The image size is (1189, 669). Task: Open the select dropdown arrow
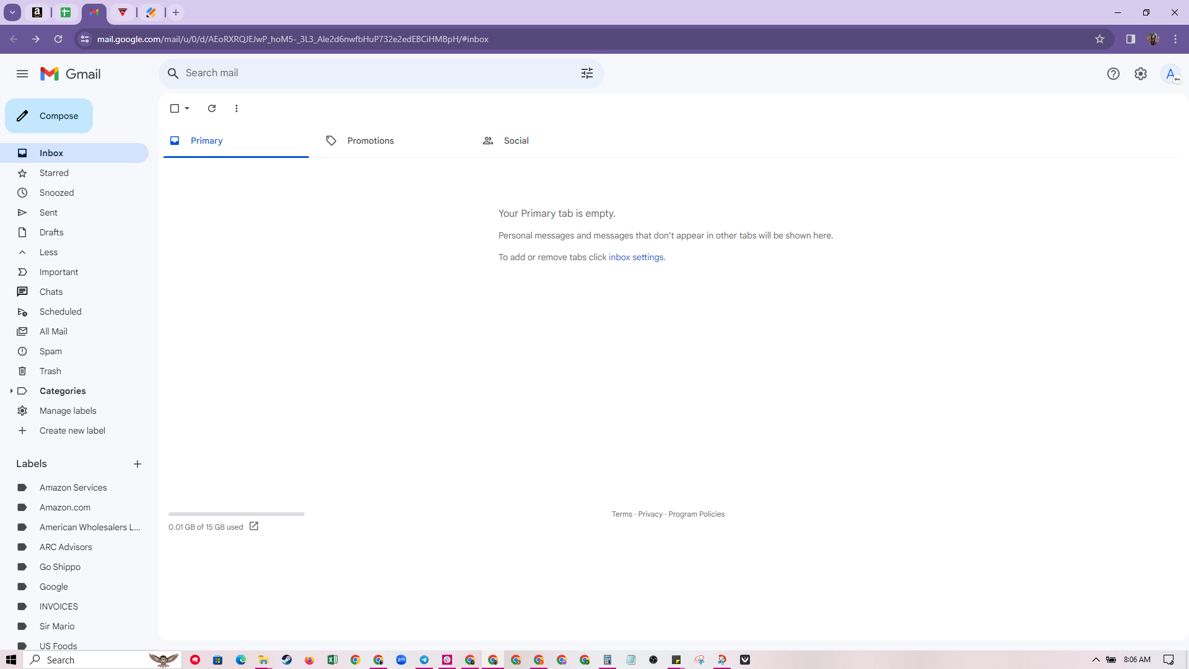(187, 108)
